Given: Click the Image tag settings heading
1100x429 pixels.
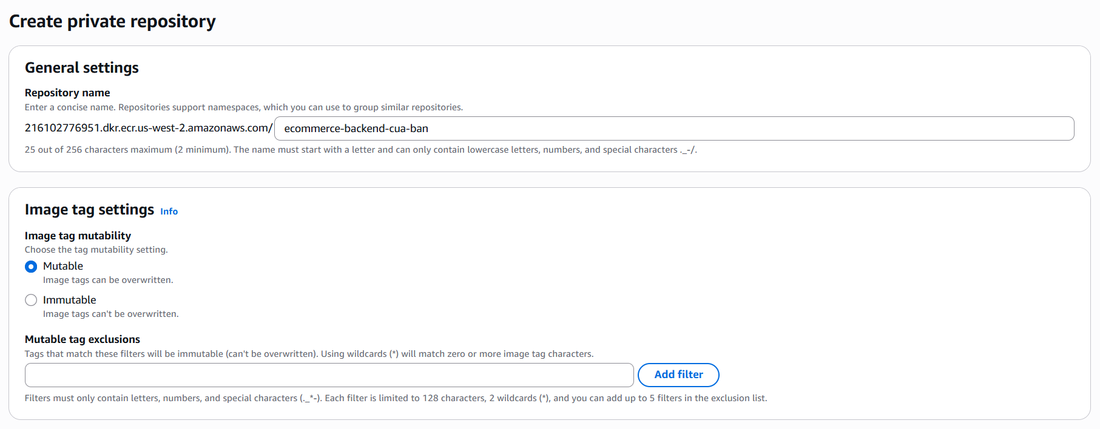Looking at the screenshot, I should pos(89,210).
